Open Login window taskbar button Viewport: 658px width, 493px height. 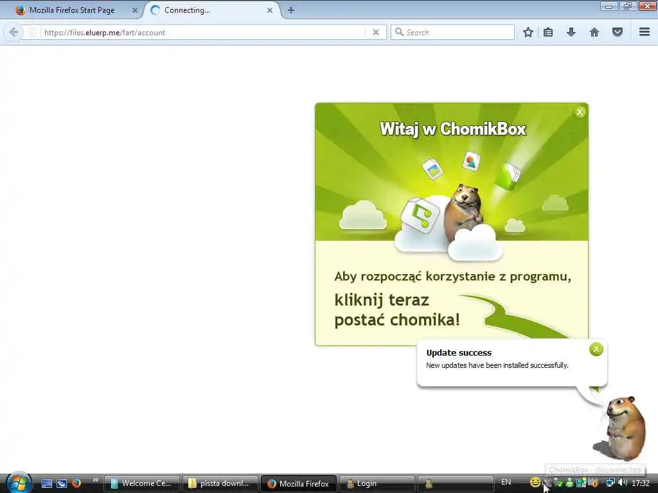pos(377,483)
